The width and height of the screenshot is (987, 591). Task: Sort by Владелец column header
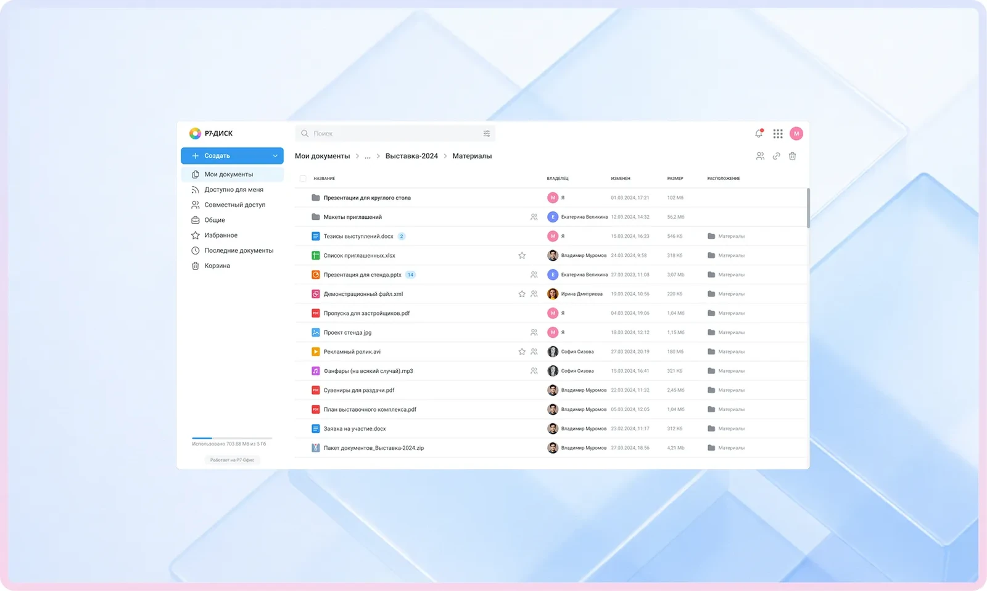click(x=558, y=179)
